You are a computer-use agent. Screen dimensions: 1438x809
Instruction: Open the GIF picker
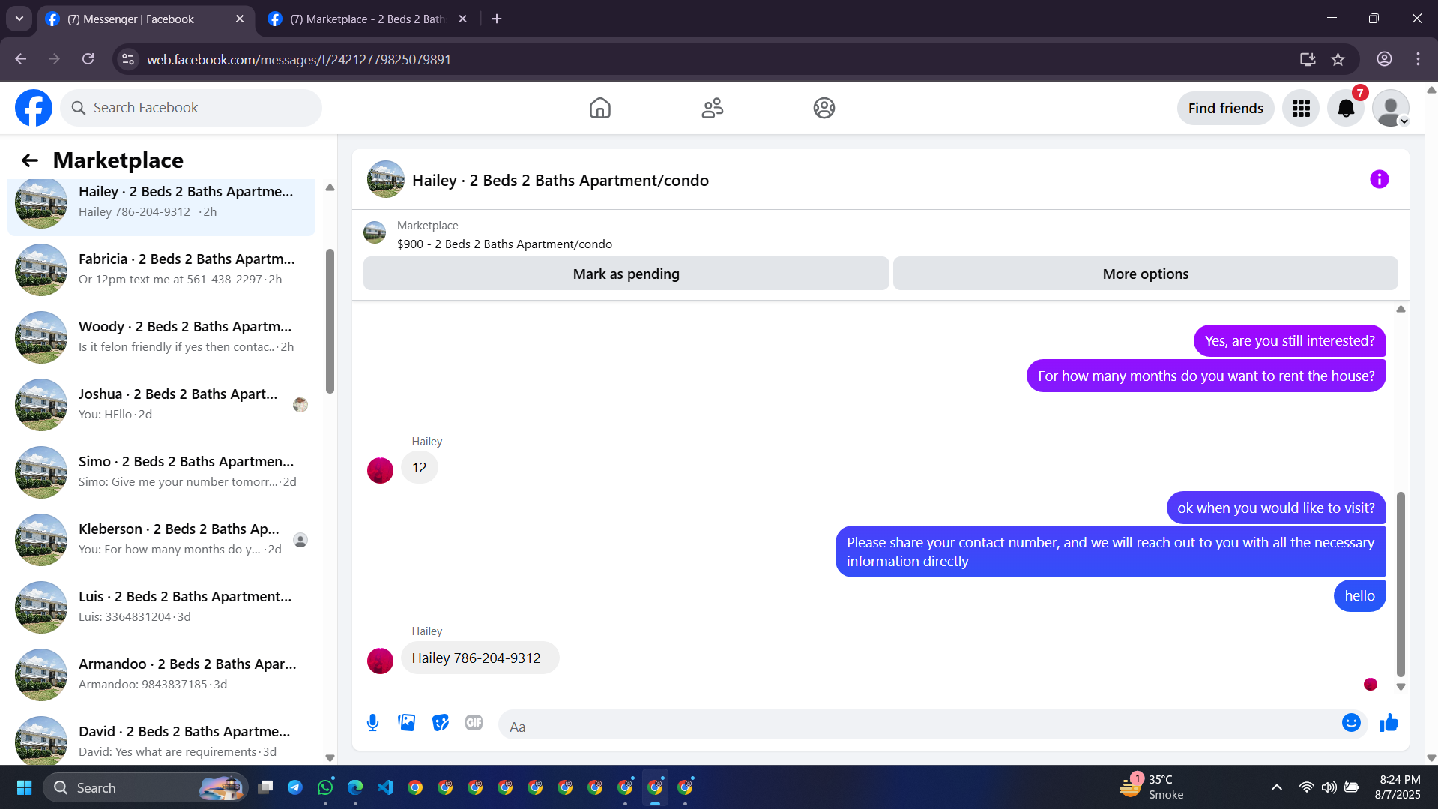pyautogui.click(x=474, y=723)
